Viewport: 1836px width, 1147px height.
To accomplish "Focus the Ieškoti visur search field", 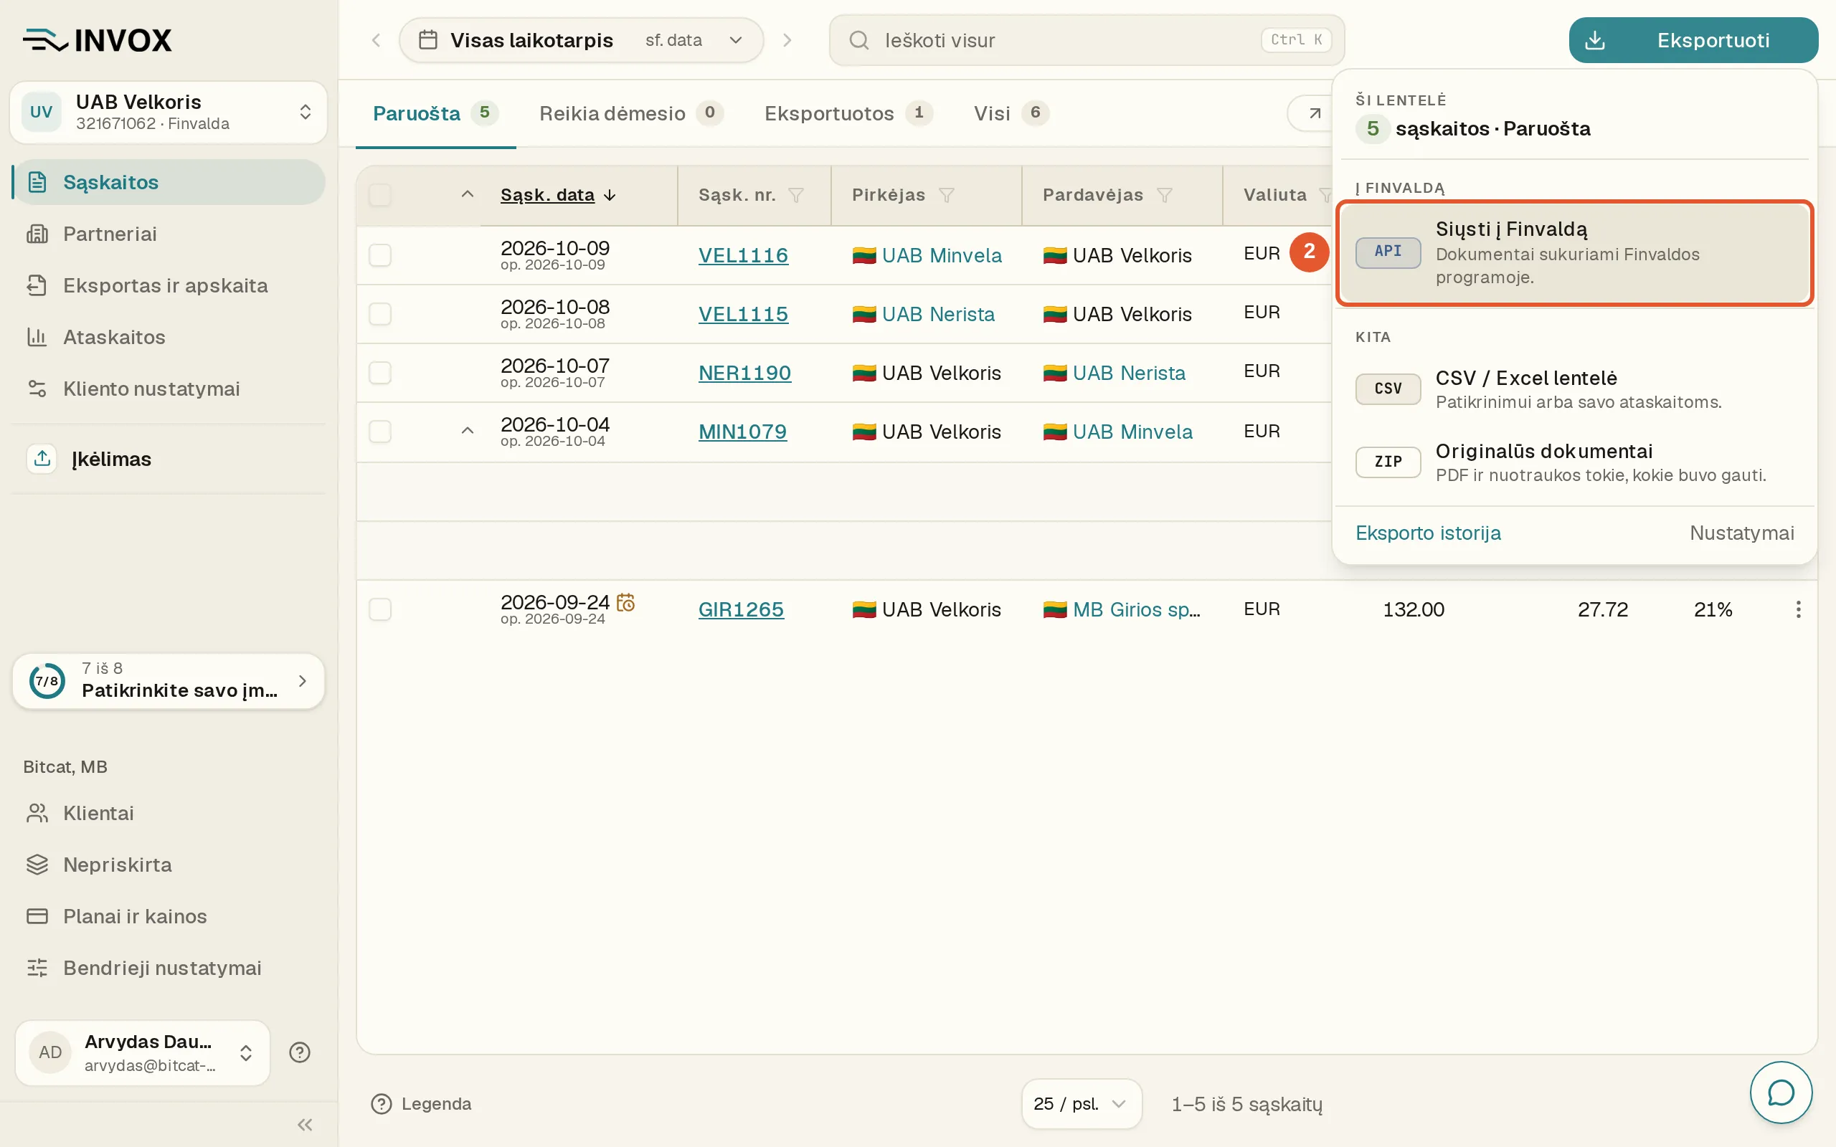I will (1087, 40).
